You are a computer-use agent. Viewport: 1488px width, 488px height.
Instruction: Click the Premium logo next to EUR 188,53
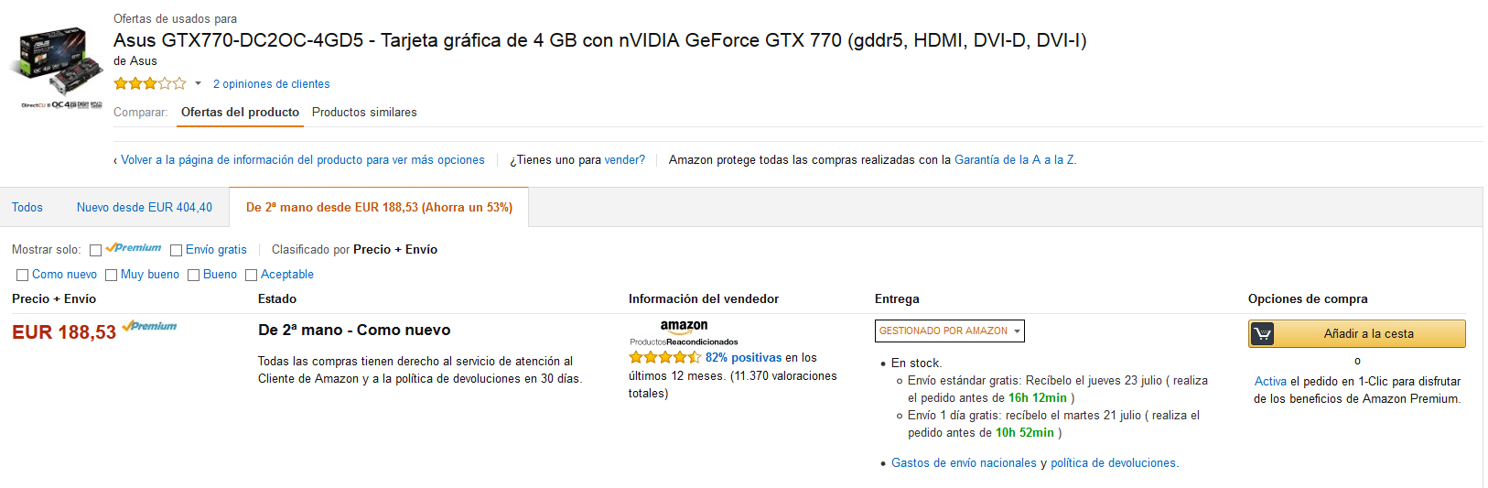click(149, 326)
